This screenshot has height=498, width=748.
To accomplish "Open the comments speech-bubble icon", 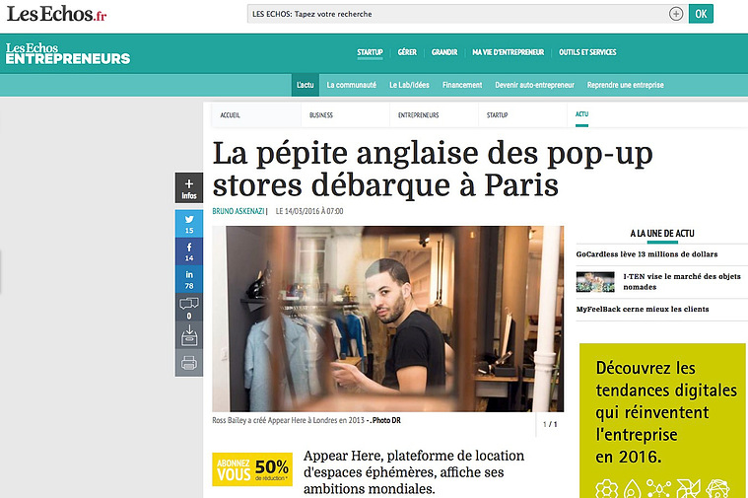I will [x=189, y=308].
